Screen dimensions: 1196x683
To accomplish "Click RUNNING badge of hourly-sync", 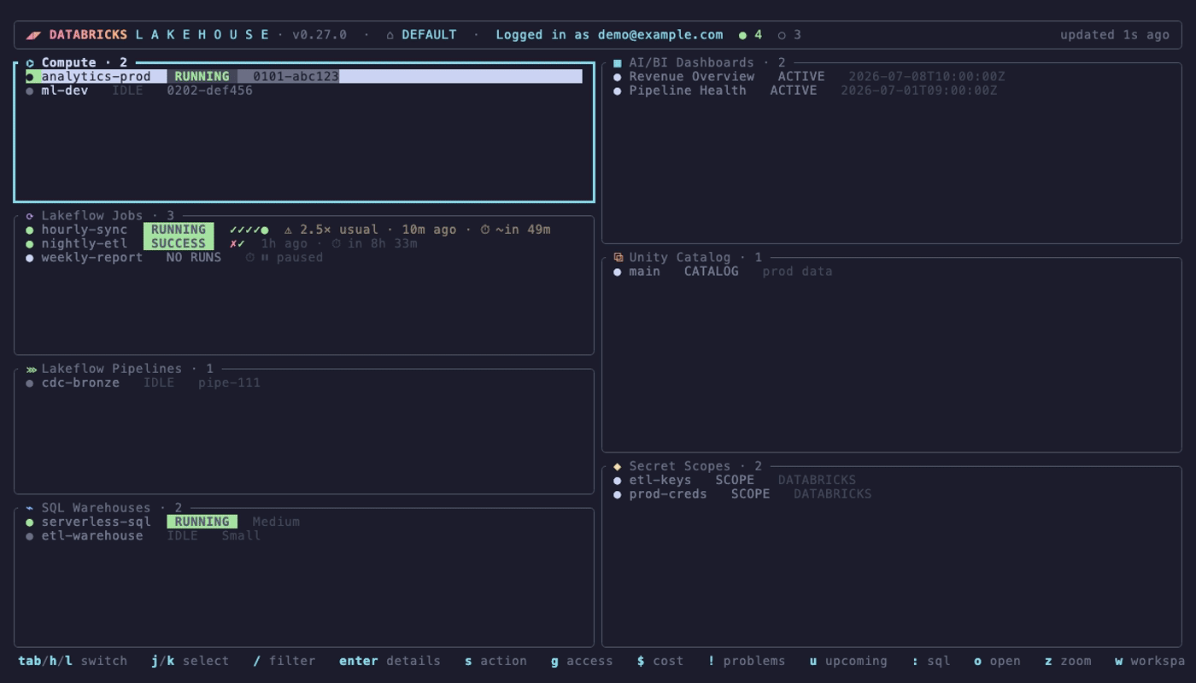I will [179, 230].
